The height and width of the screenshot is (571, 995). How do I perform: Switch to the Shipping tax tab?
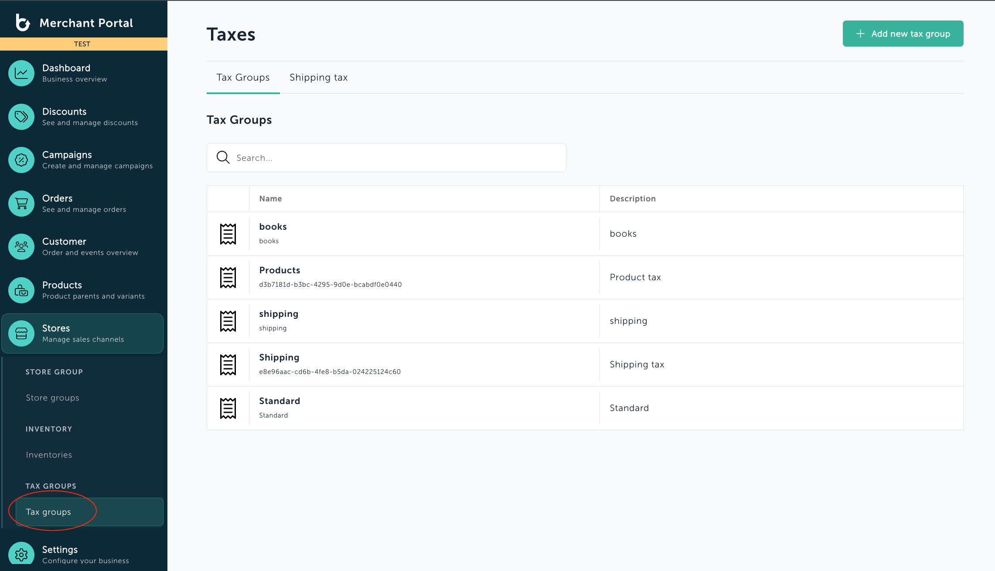tap(319, 78)
